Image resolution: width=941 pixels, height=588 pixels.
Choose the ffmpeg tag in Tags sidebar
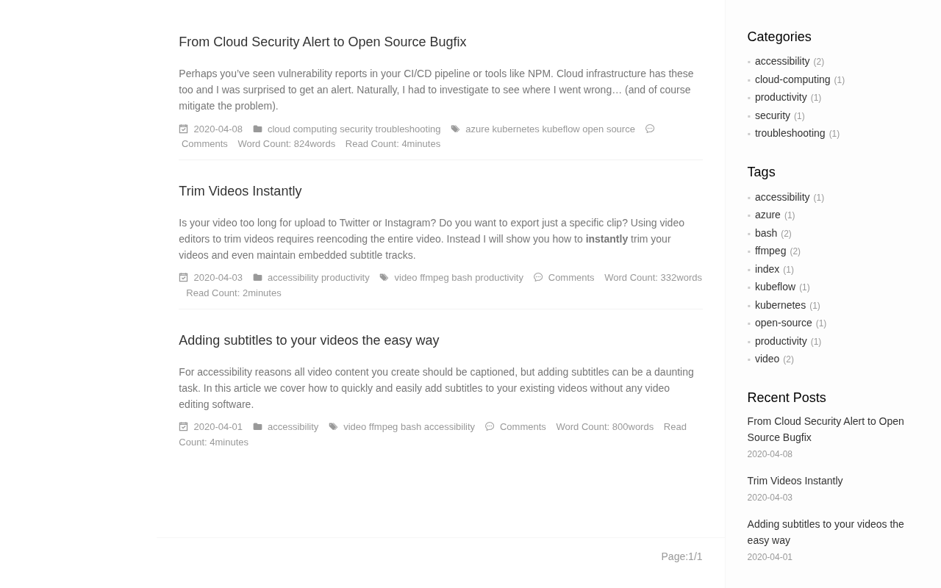(770, 251)
